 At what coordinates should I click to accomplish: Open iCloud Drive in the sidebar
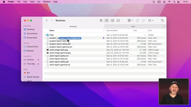click(33, 47)
